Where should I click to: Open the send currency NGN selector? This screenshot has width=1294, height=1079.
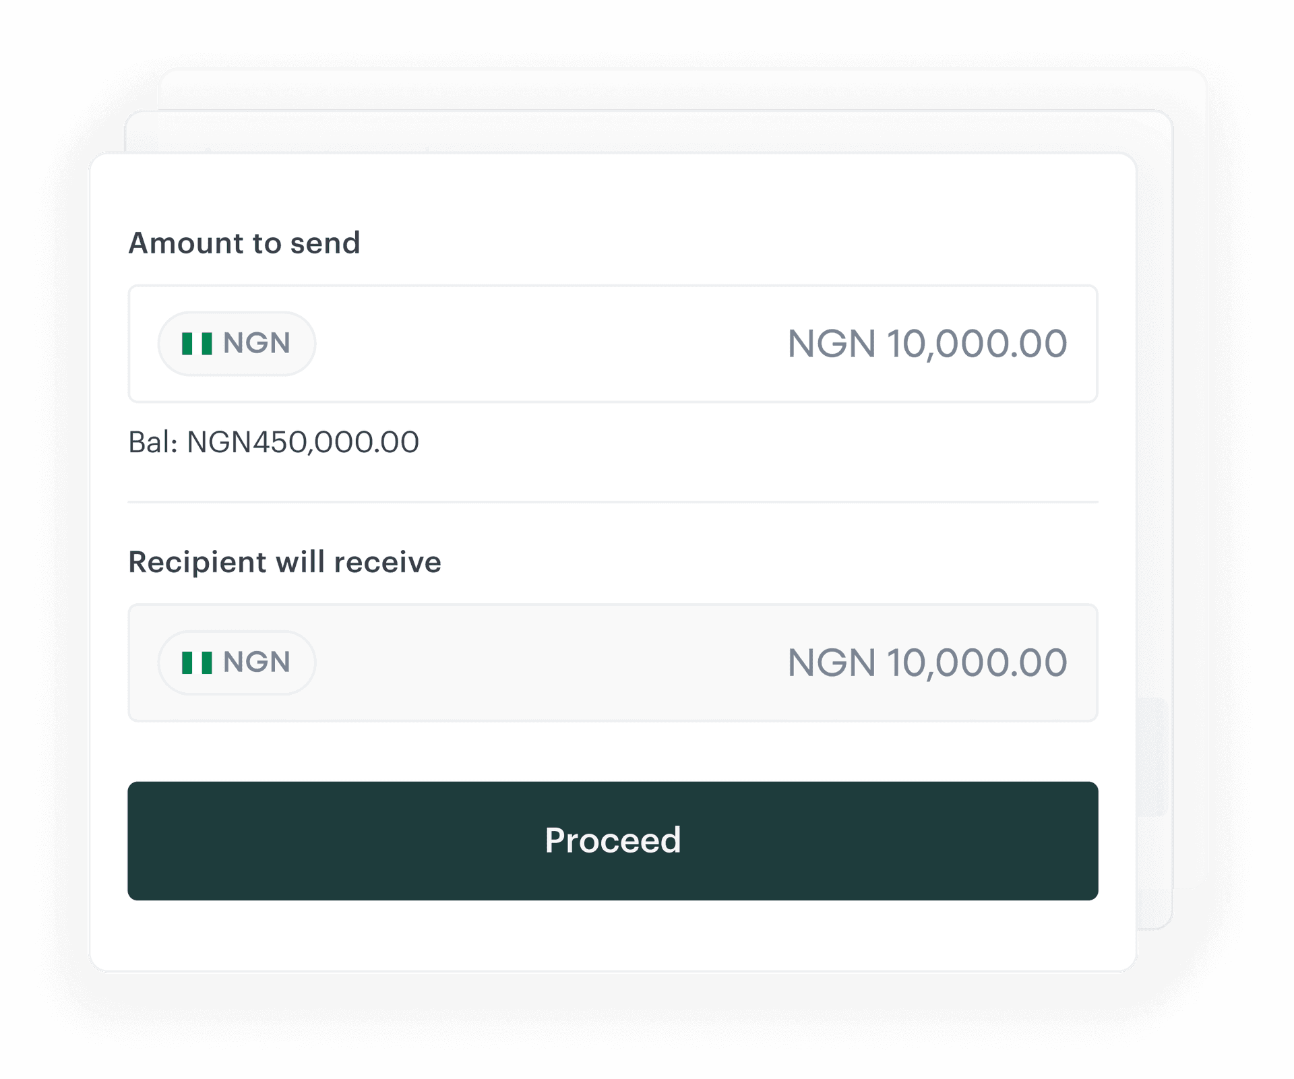(237, 344)
